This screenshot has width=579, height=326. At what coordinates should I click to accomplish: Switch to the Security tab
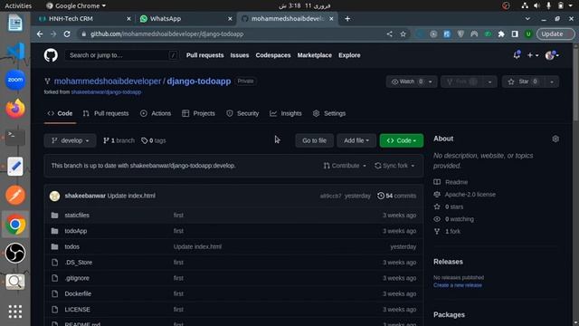point(242,113)
